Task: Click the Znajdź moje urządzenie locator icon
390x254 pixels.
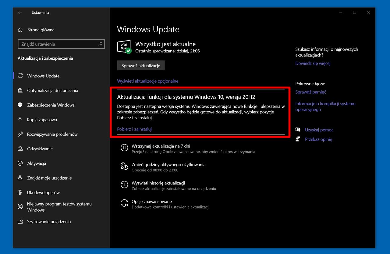Action: pos(20,178)
